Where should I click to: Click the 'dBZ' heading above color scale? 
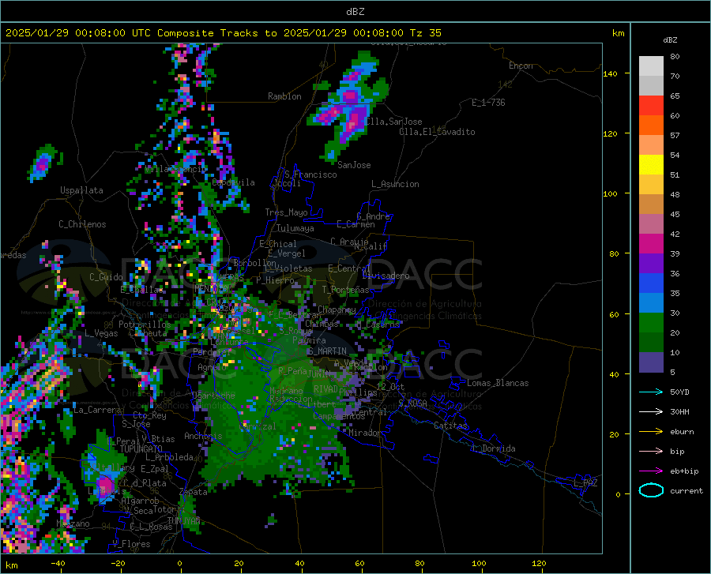coord(670,39)
